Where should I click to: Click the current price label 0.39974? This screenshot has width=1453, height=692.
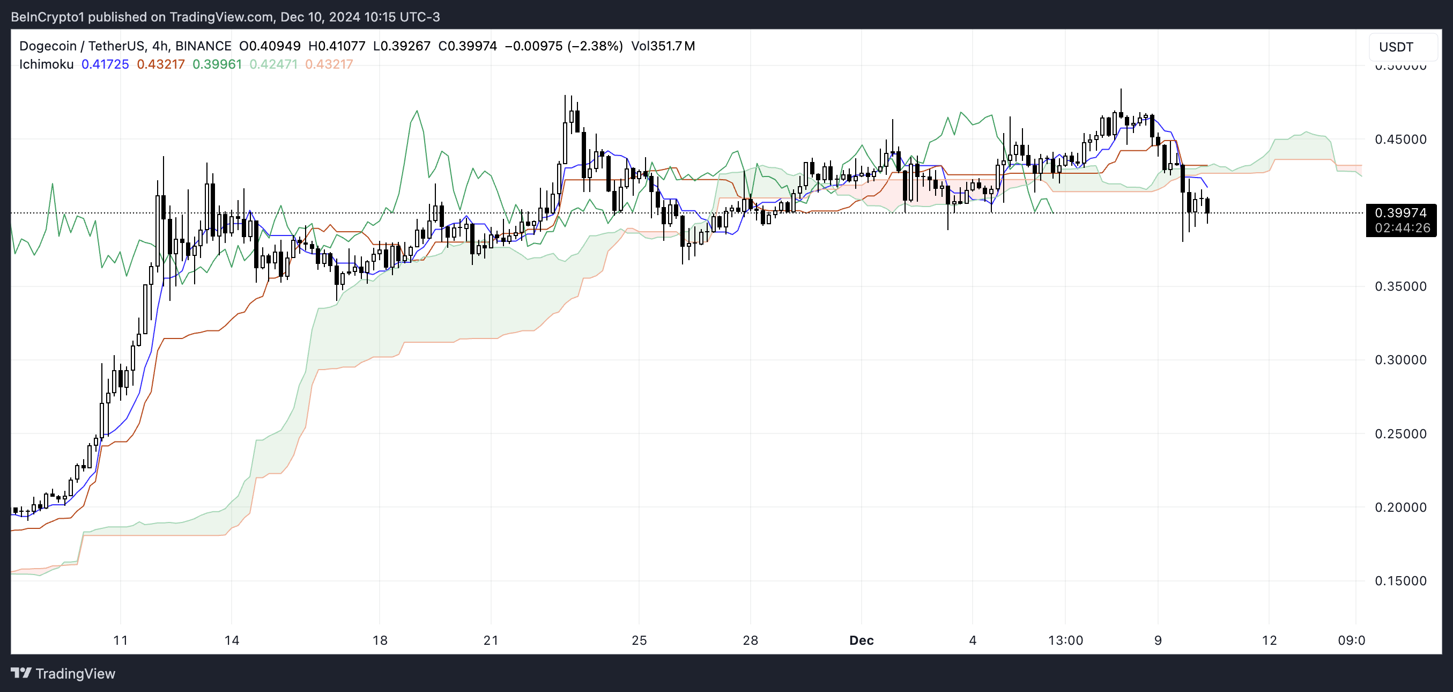(1400, 213)
